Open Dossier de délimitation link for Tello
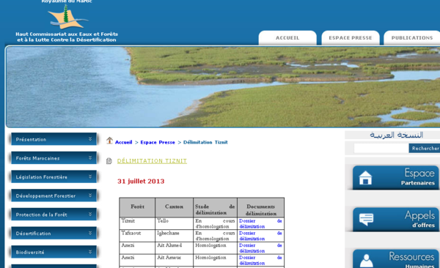 coord(260,223)
